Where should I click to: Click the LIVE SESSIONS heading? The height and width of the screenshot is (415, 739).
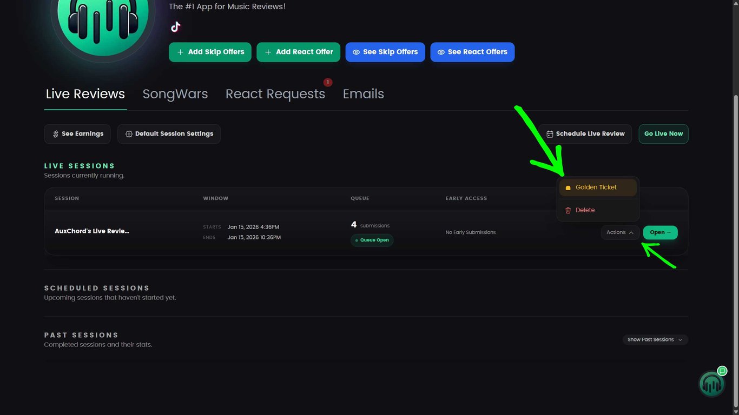(80, 166)
